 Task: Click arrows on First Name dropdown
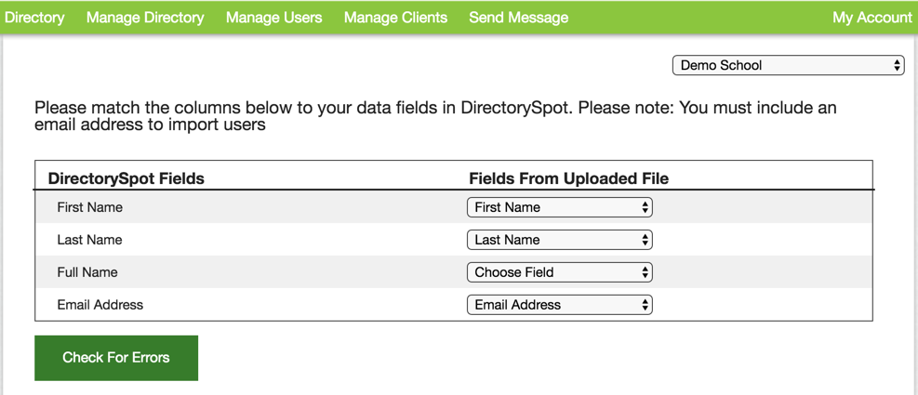pyautogui.click(x=645, y=207)
